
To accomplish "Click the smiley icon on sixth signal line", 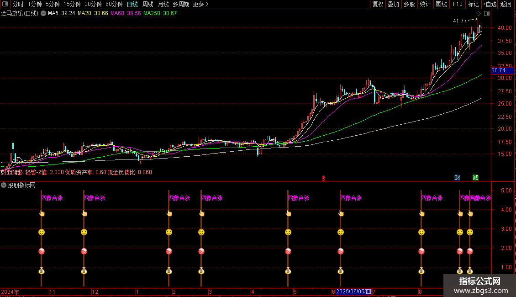I will tap(341, 232).
